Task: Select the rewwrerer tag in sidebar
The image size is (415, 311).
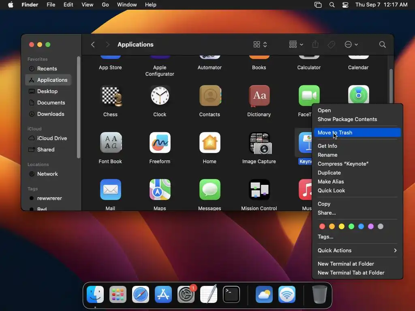Action: (x=48, y=198)
